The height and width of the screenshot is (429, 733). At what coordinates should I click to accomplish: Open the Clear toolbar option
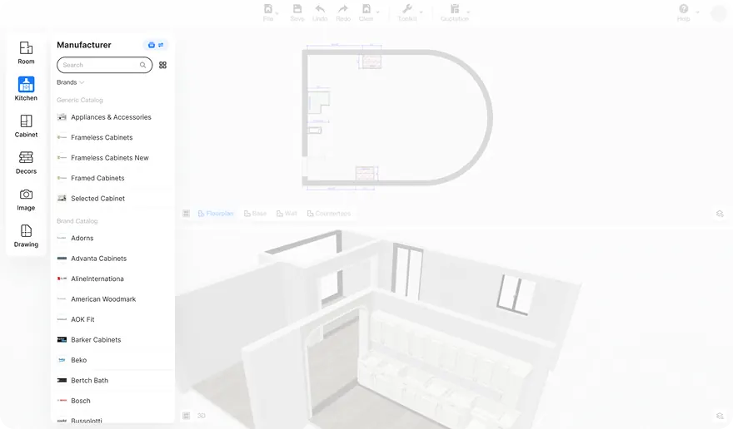coord(366,12)
